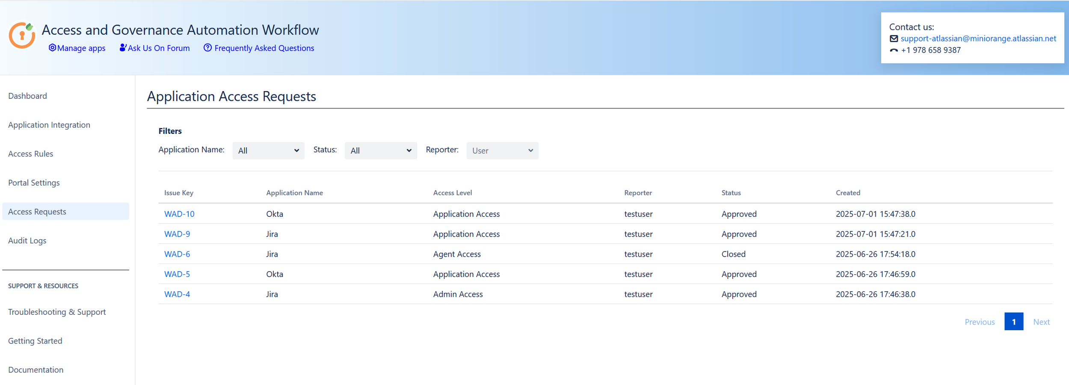Open Portal Settings section

(x=34, y=183)
